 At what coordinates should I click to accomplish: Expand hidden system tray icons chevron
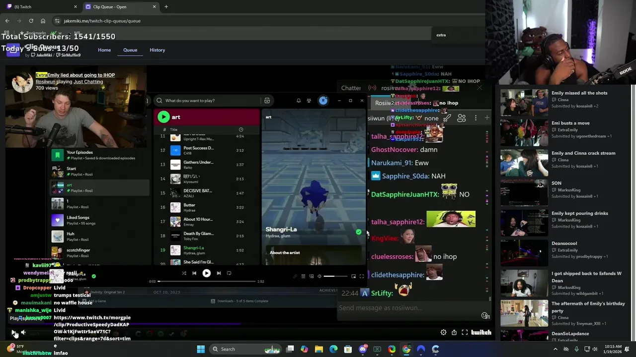pos(556,349)
